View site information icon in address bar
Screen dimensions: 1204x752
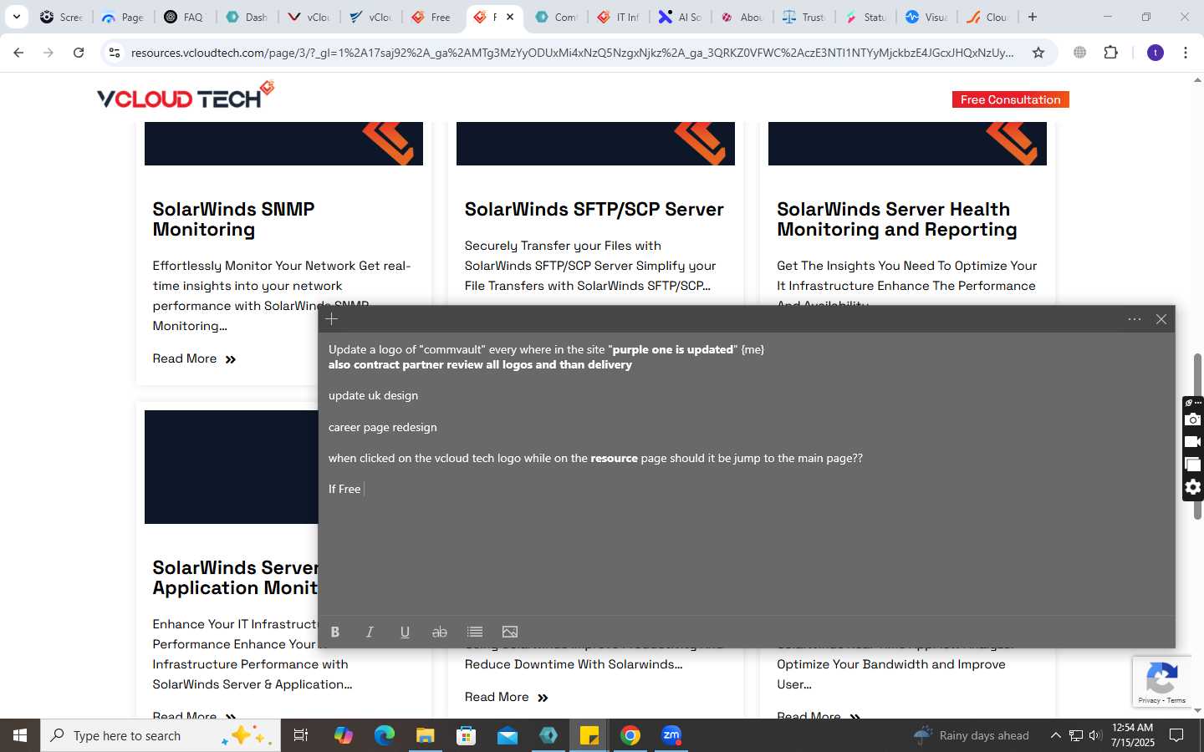click(x=115, y=53)
